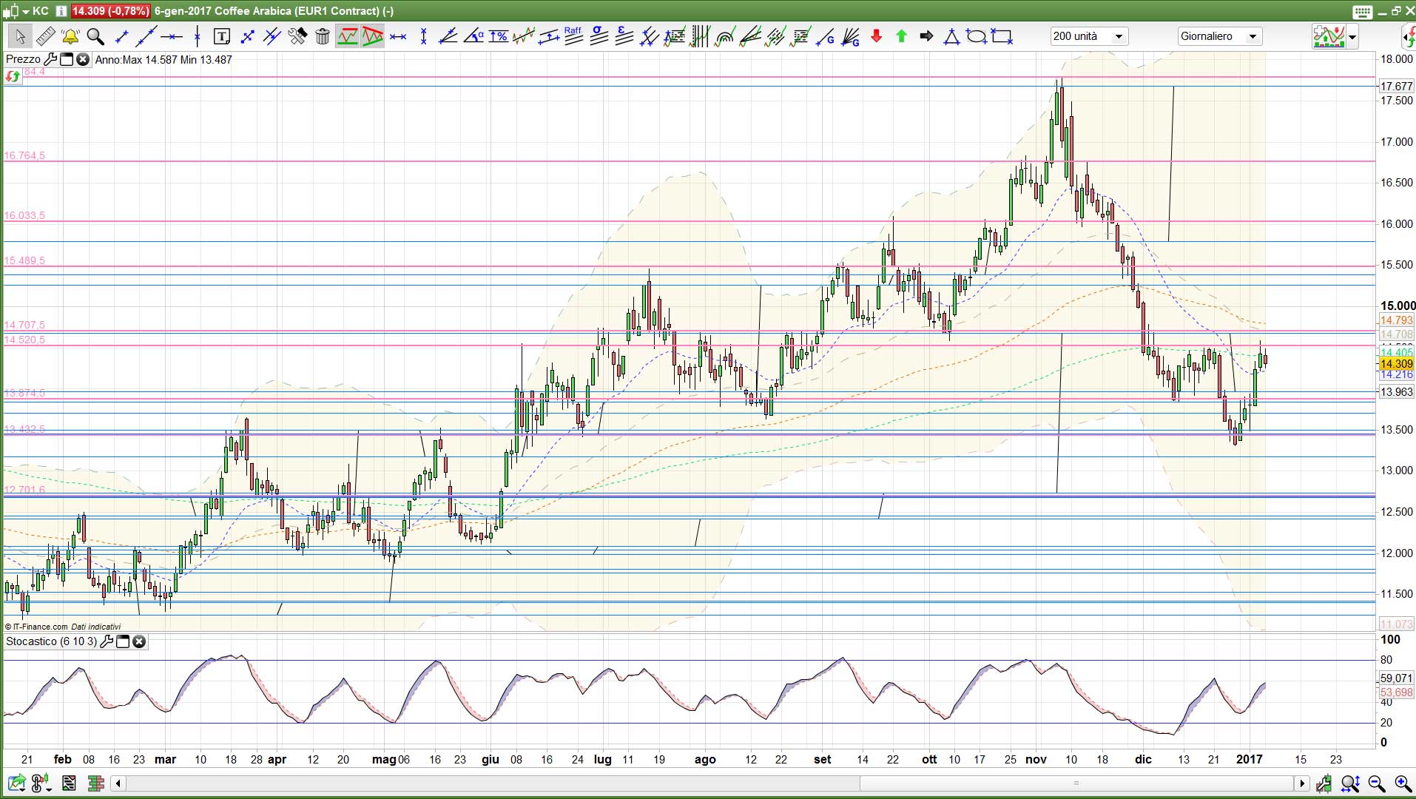Open the chart linking menu

41,783
